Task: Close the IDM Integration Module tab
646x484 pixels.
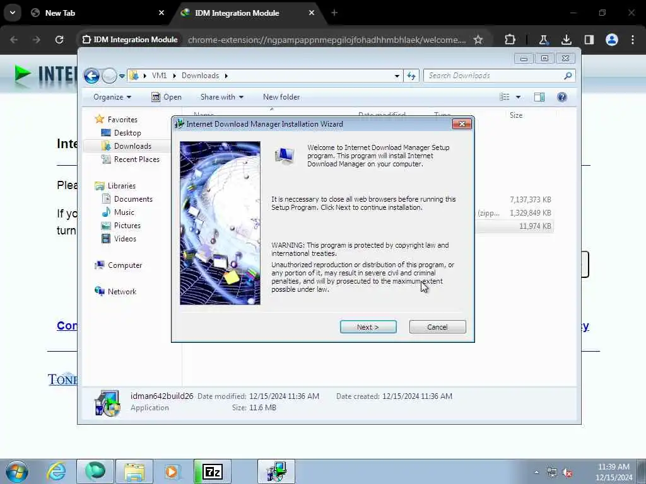Action: [312, 13]
